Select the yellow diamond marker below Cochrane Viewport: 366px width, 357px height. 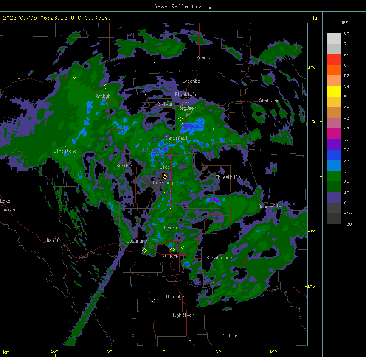pos(145,251)
